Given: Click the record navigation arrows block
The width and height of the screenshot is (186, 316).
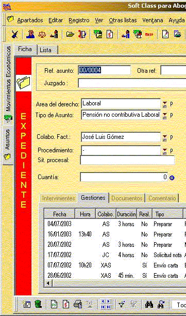Looking at the screenshot, I should 106,304.
